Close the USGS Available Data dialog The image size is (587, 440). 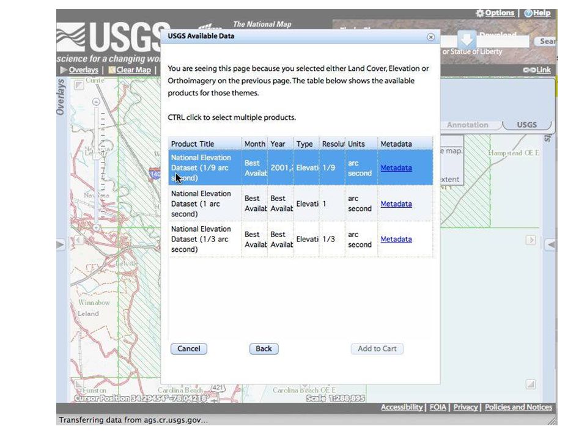pos(430,37)
